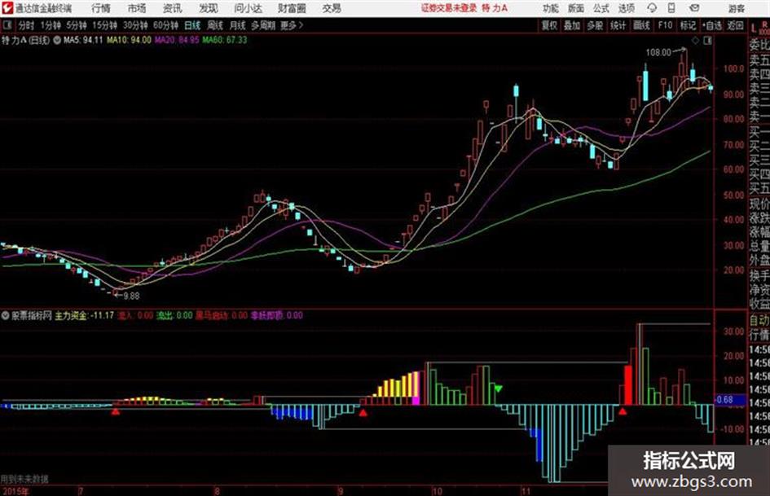Viewport: 770px width, 496px height.
Task: Switch to 60分钟 period tab
Action: point(165,25)
